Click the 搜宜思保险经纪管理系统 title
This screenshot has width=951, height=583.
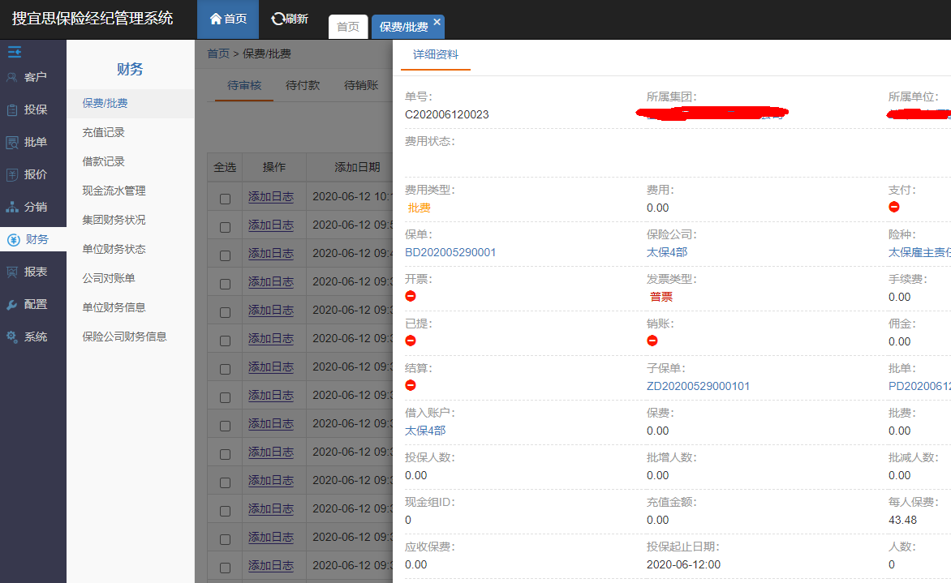pyautogui.click(x=93, y=18)
